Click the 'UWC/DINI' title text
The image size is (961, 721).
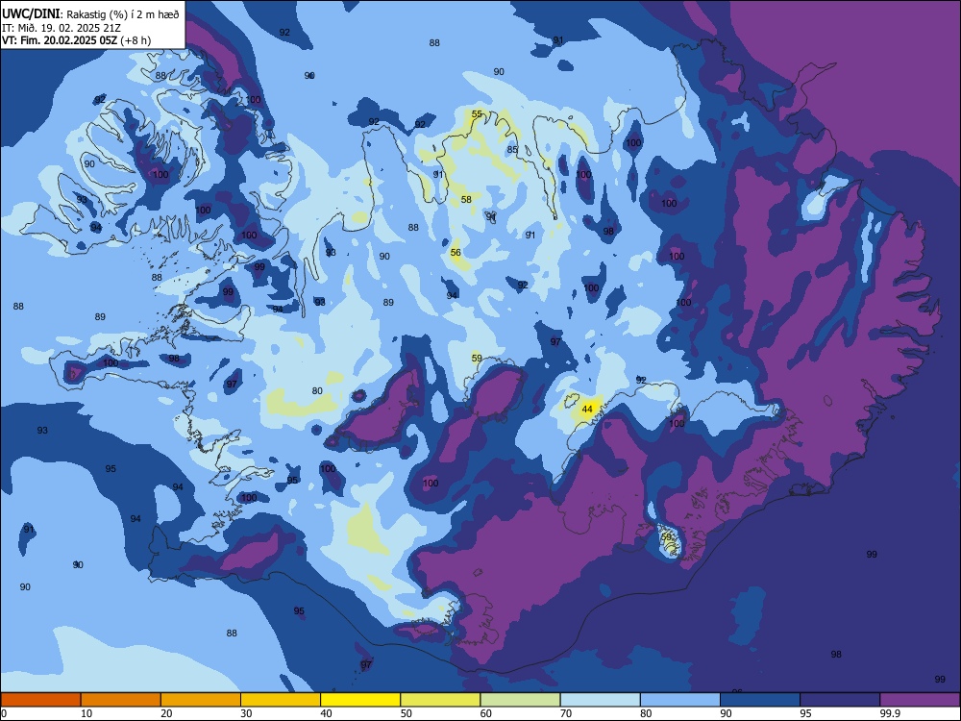pyautogui.click(x=31, y=13)
